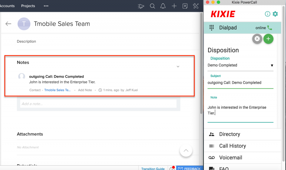
Task: Save disposition with the green plus button
Action: [268, 39]
